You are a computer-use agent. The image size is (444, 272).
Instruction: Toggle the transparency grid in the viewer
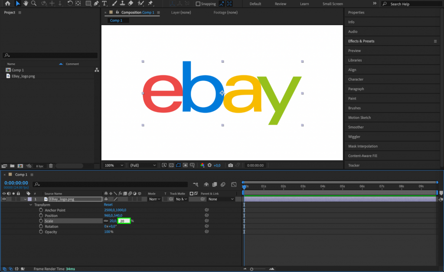click(170, 165)
